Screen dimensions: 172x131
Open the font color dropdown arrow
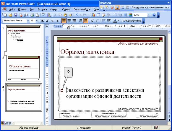click(119, 21)
